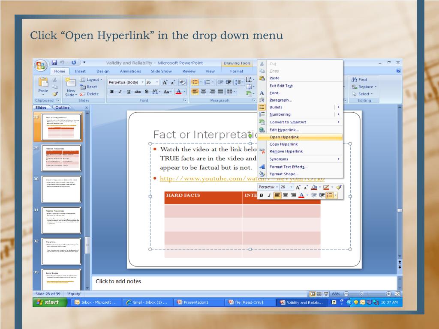This screenshot has height=329, width=439.
Task: Expand Synonyms submenu
Action: pyautogui.click(x=338, y=159)
